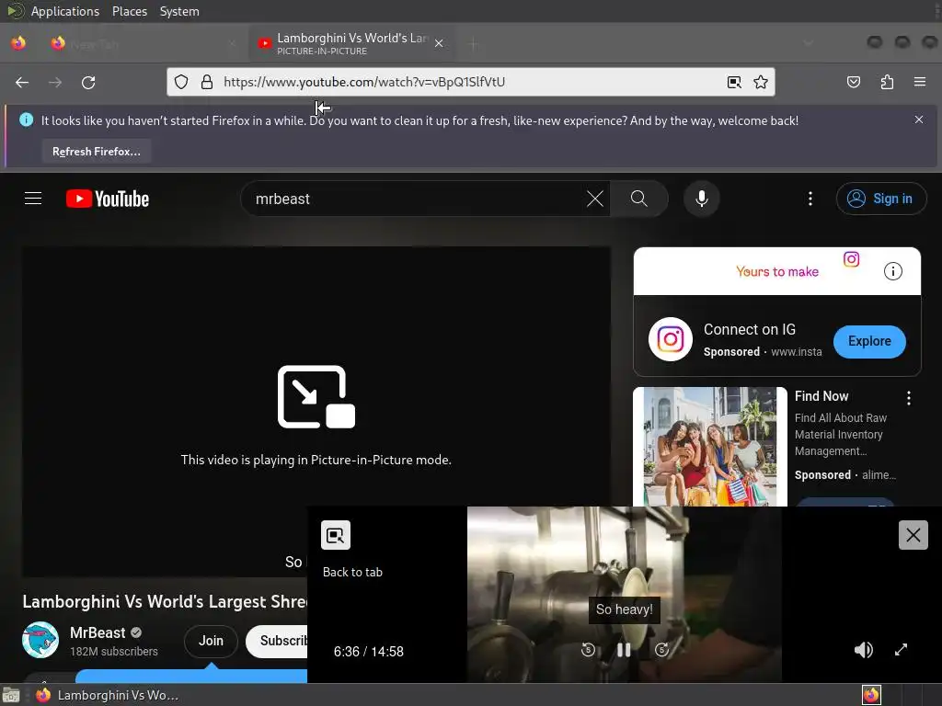Open tracking protection shield icon

181,82
